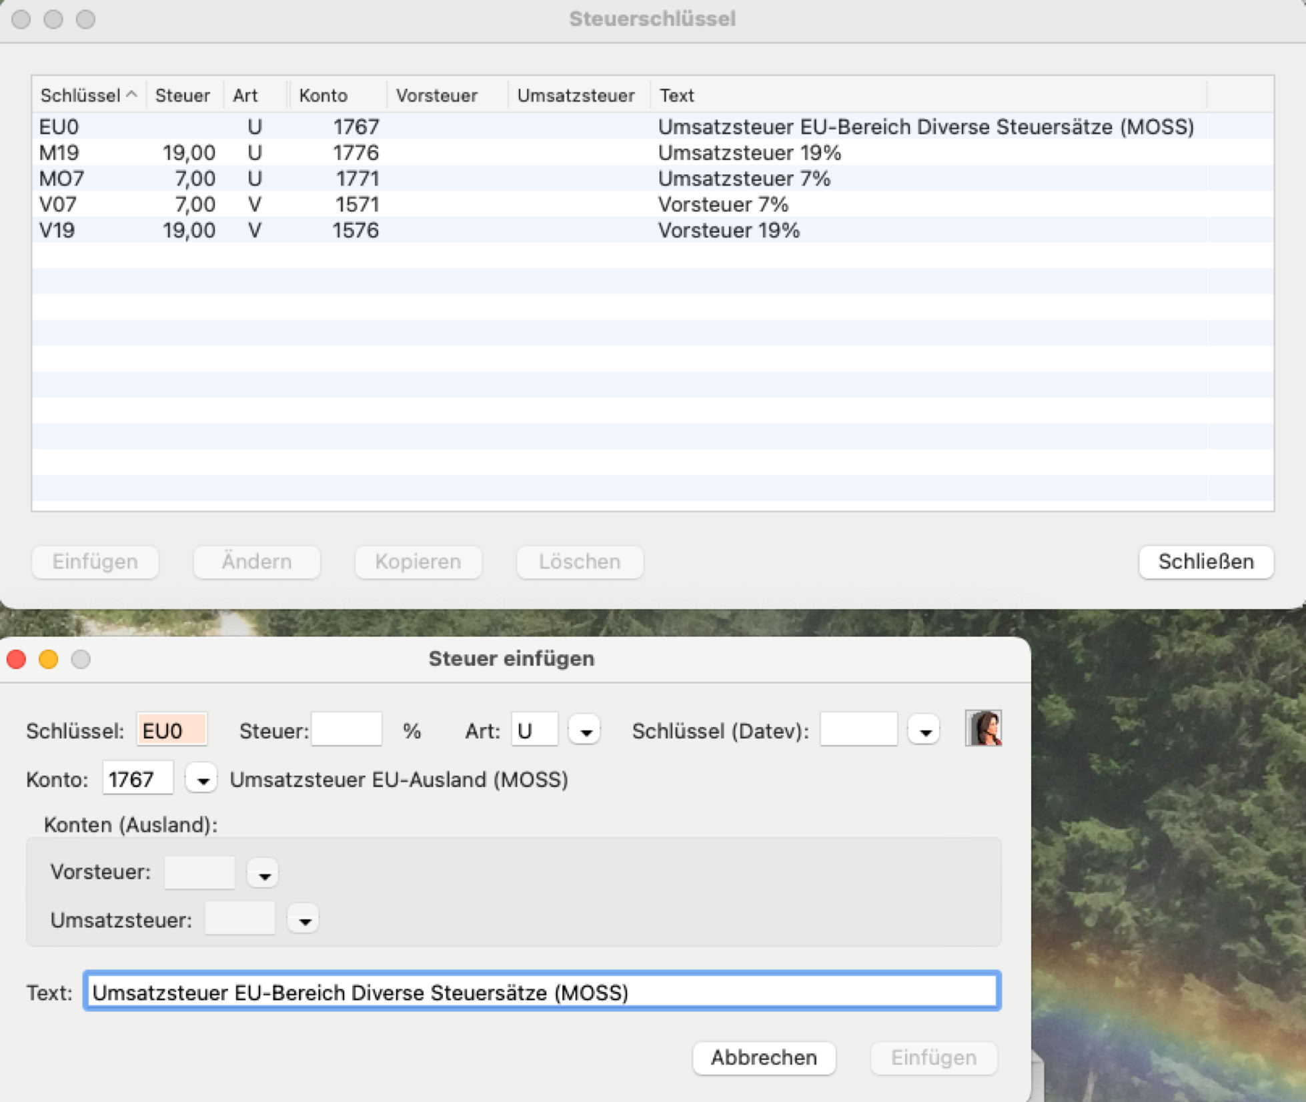Focus the Schlüssel field containing EU0

pos(172,730)
